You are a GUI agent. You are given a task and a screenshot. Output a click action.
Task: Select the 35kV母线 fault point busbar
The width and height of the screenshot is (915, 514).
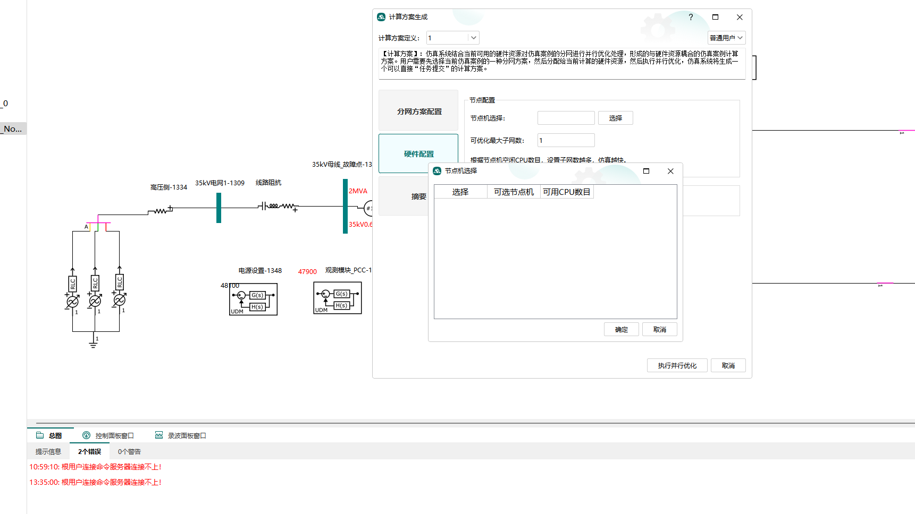(345, 207)
